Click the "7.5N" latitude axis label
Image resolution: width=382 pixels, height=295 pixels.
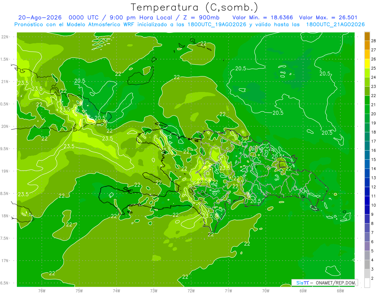coord(5,238)
